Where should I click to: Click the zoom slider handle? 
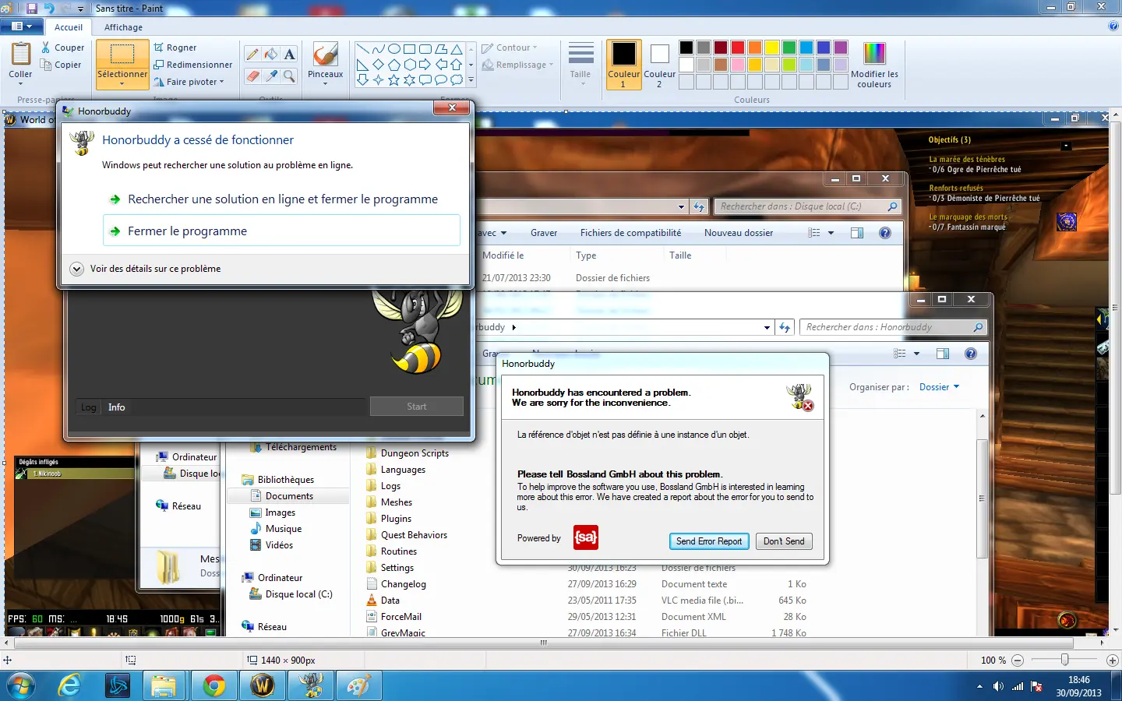coord(1065,660)
